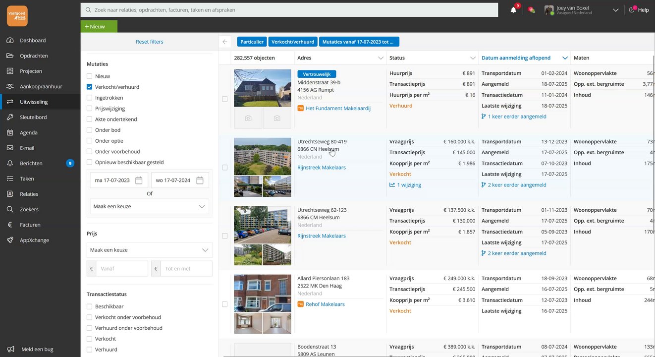Expand the Status column filter chevron
The image size is (655, 357).
pos(473,58)
